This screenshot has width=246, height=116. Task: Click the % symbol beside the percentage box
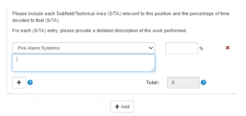[x=201, y=48]
